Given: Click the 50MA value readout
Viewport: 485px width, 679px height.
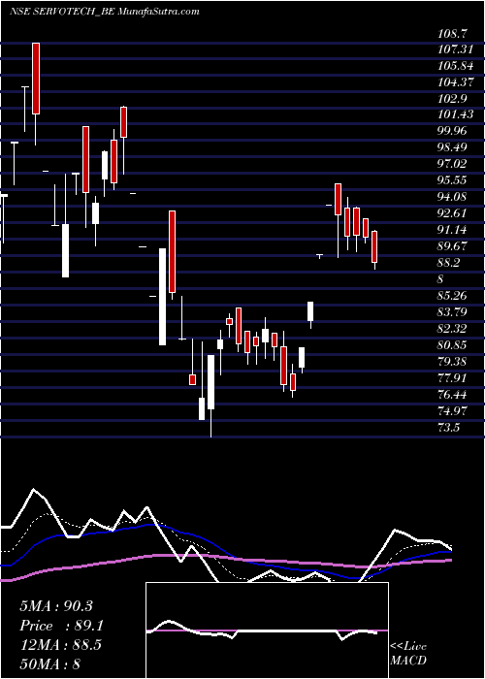Looking at the screenshot, I should click(50, 663).
